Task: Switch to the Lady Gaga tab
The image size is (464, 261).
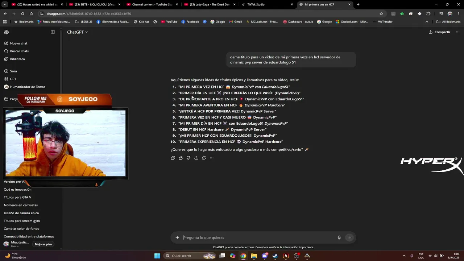Action: pyautogui.click(x=209, y=4)
